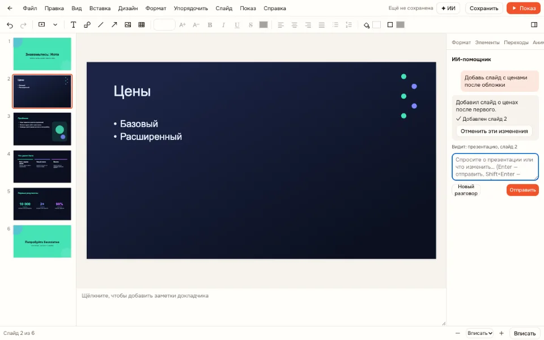This screenshot has width=544, height=340.
Task: Add a new slide with the toolbar icon
Action: [x=41, y=24]
